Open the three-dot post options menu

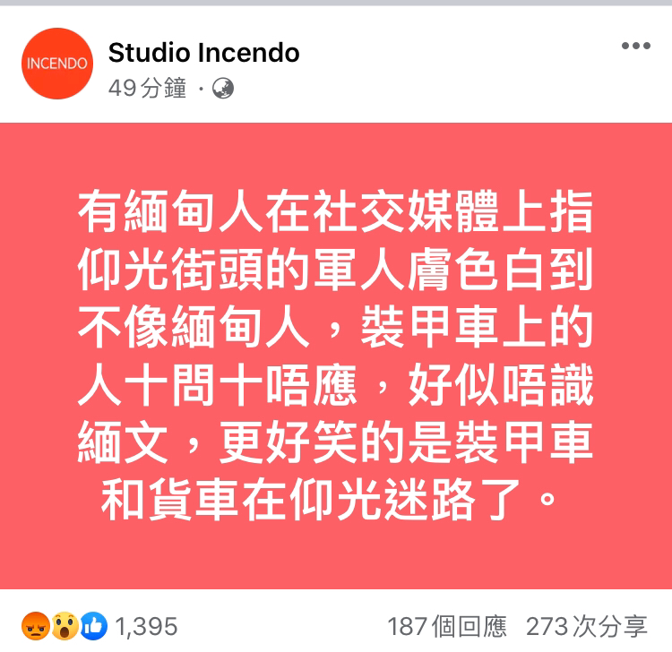pos(636,46)
